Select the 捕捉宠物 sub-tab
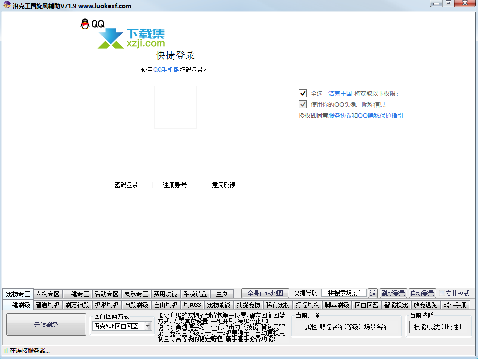 click(249, 305)
